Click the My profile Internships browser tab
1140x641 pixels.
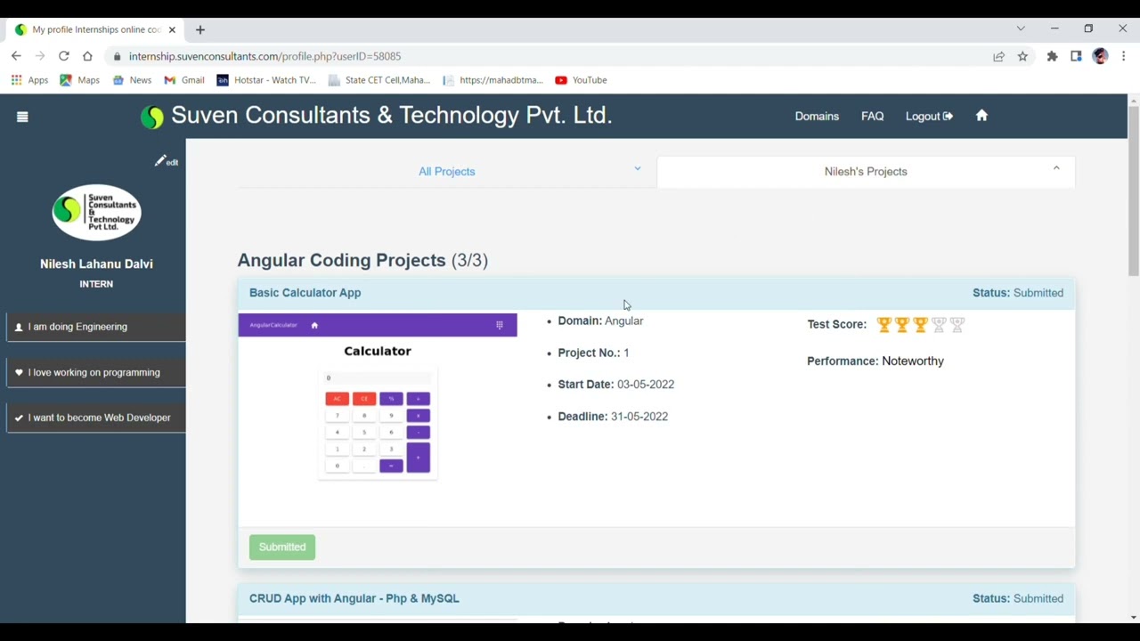tap(96, 29)
